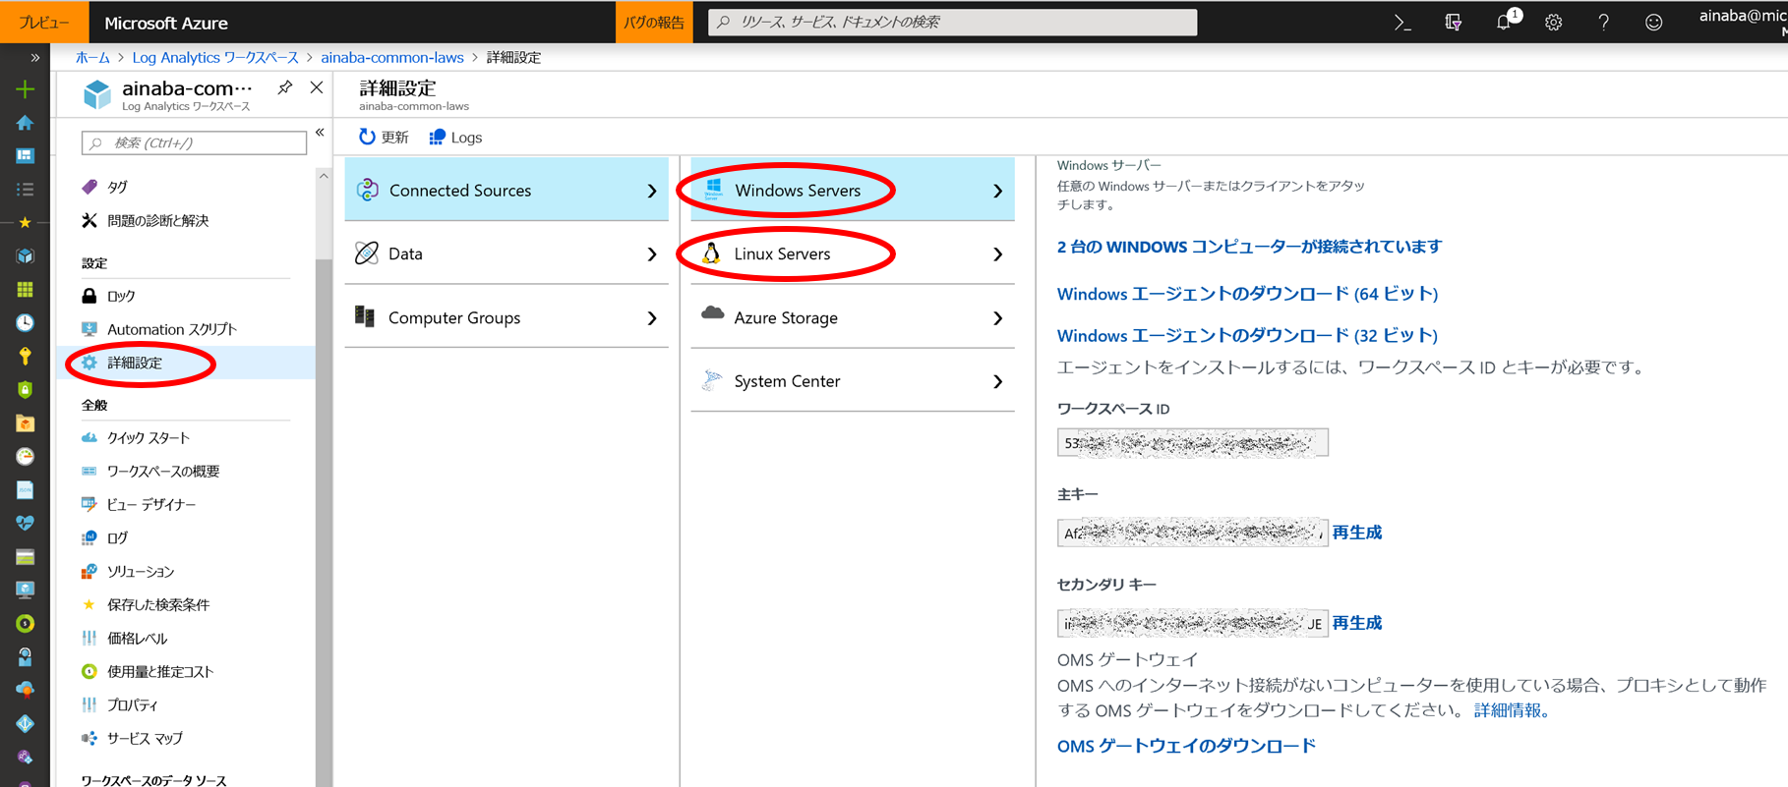Go to Log Analytics ワークスペース breadcrumb
The height and width of the screenshot is (787, 1788).
pos(215,58)
